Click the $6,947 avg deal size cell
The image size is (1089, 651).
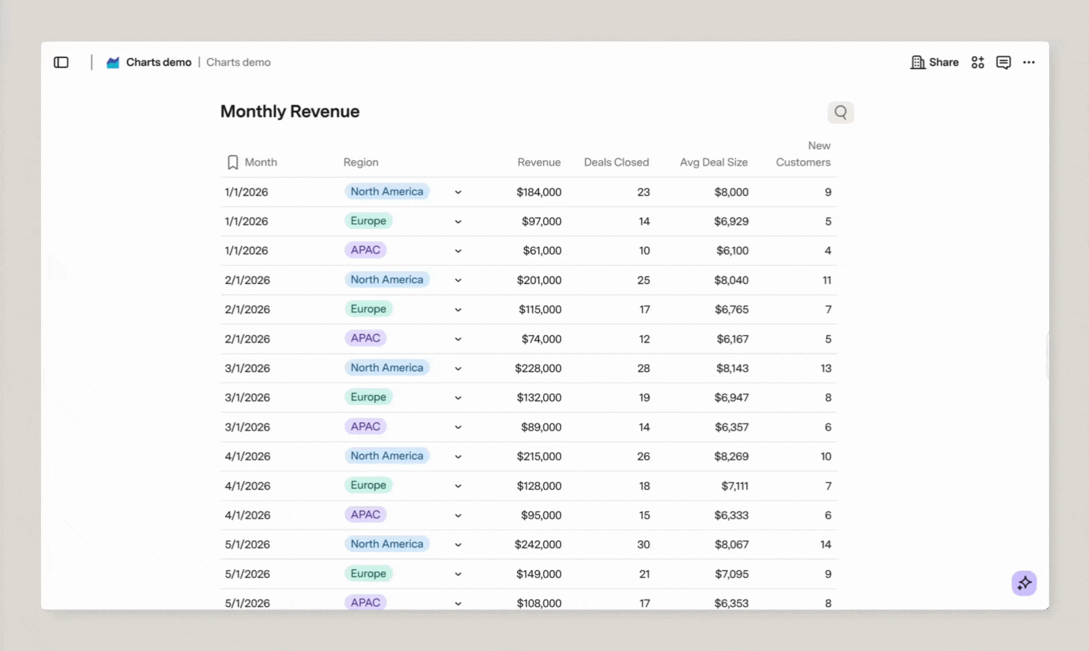tap(731, 398)
